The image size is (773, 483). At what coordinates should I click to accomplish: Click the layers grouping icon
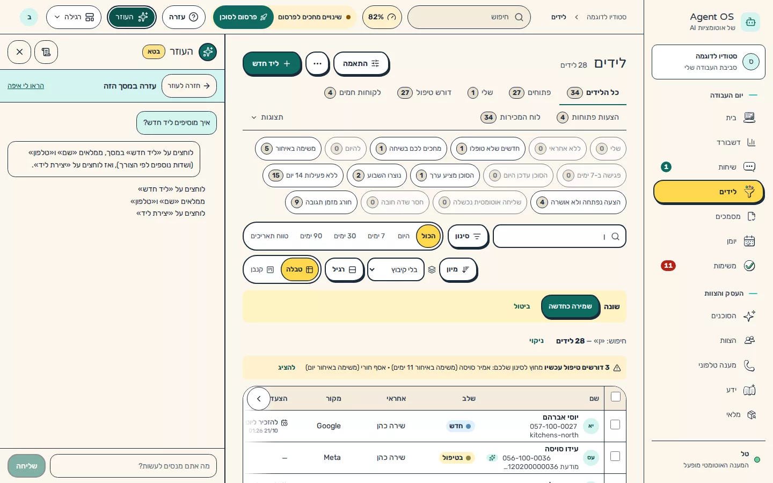[x=432, y=269]
